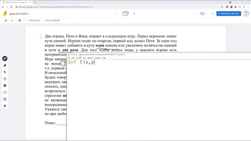
Task: Reload the browser page
Action: point(11,7)
